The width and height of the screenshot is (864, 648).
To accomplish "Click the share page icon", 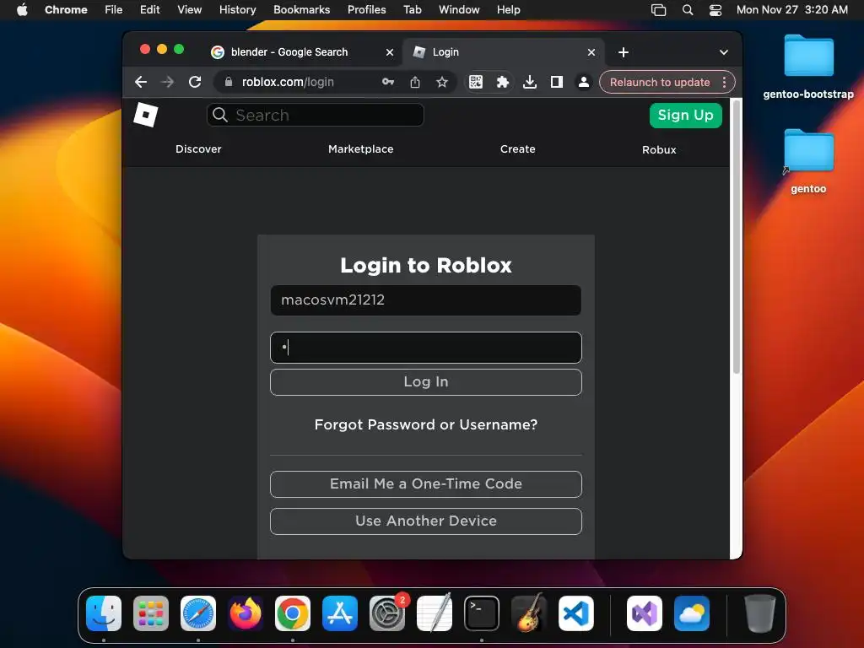I will (415, 82).
